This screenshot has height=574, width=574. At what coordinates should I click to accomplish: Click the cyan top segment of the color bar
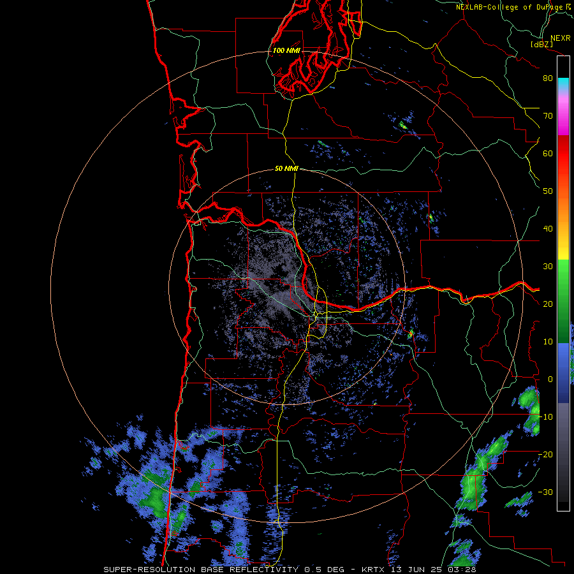(x=563, y=84)
